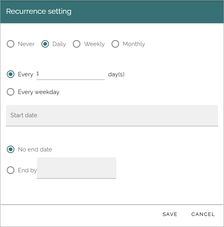Image resolution: width=224 pixels, height=227 pixels.
Task: Choose the Weekly recurrence radio button
Action: click(77, 44)
